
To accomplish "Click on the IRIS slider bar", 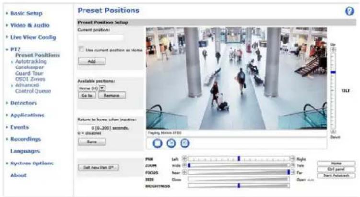I will click(239, 179).
